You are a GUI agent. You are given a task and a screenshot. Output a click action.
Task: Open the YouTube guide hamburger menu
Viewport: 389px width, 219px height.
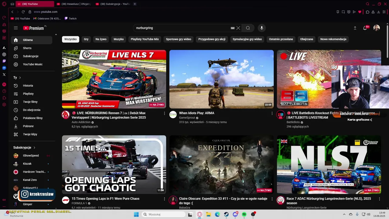(x=16, y=28)
